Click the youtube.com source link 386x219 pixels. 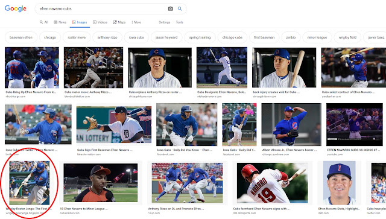pyautogui.click(x=335, y=154)
